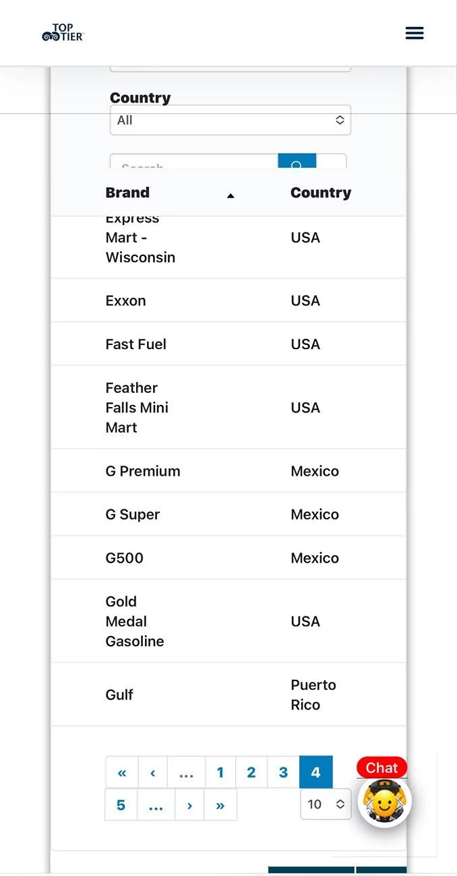Open the Chat widget

[x=381, y=768]
